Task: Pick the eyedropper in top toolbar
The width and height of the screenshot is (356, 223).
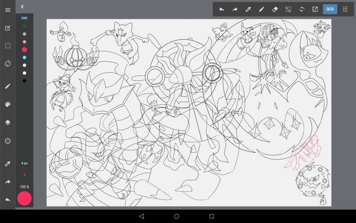Action: coord(248,9)
